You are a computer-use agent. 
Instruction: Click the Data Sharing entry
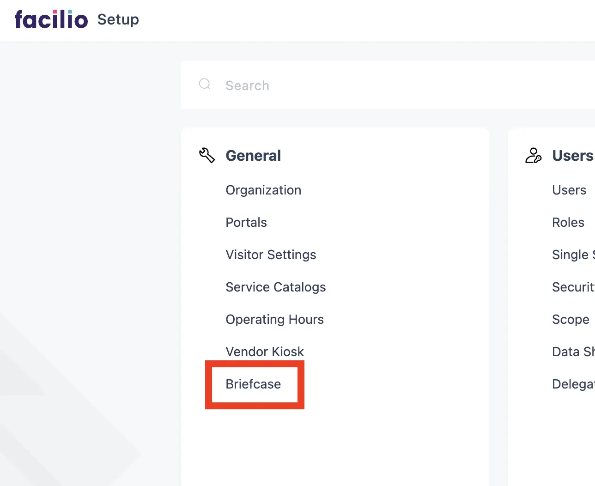pyautogui.click(x=573, y=352)
